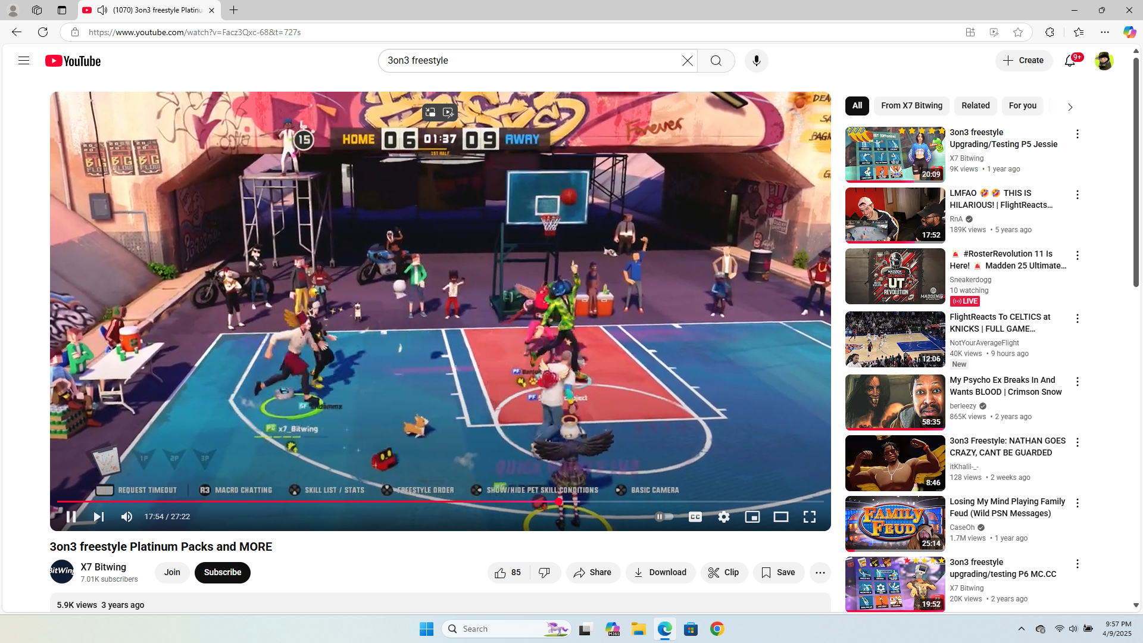1143x643 pixels.
Task: Open the Create button
Action: (x=1024, y=61)
